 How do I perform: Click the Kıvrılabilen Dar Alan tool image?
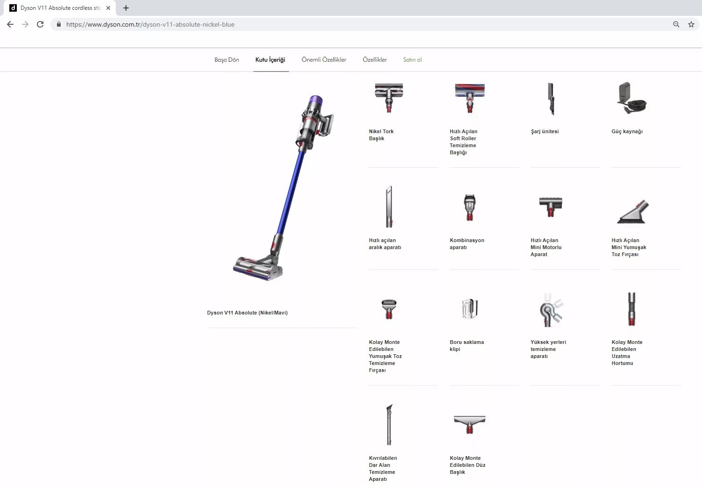coord(389,424)
